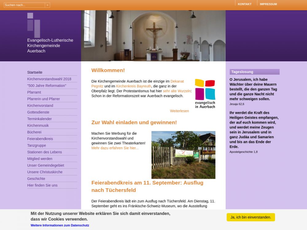307x230 pixels.
Task: Open 'Weitere Informationen zum Datenschutz' link
Action: tap(60, 225)
